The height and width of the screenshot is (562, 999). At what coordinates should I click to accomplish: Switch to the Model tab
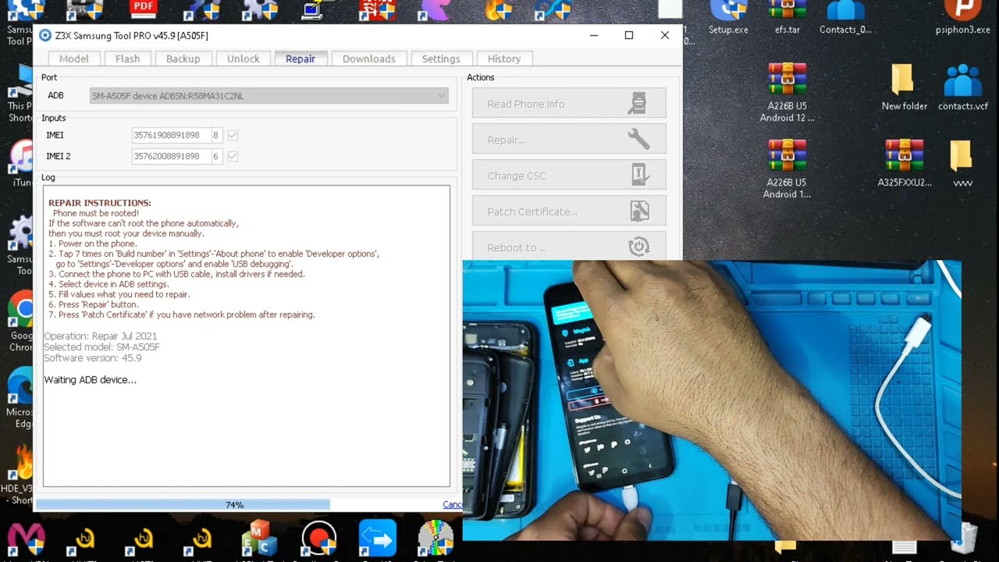click(74, 59)
